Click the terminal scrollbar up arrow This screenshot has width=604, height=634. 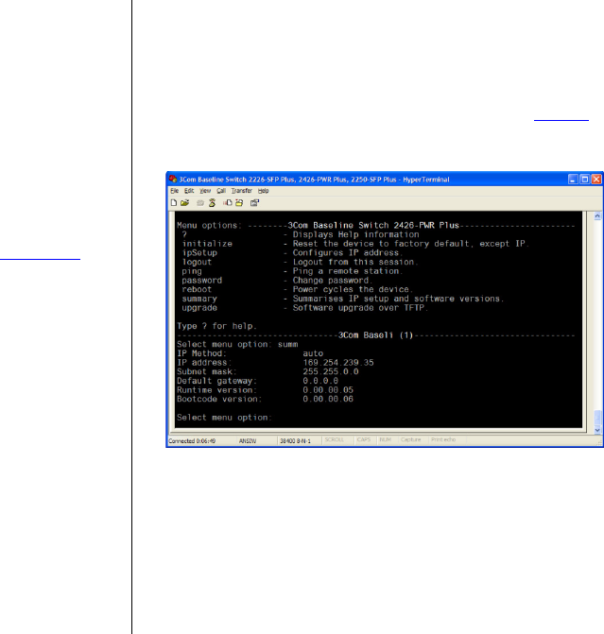[x=597, y=216]
